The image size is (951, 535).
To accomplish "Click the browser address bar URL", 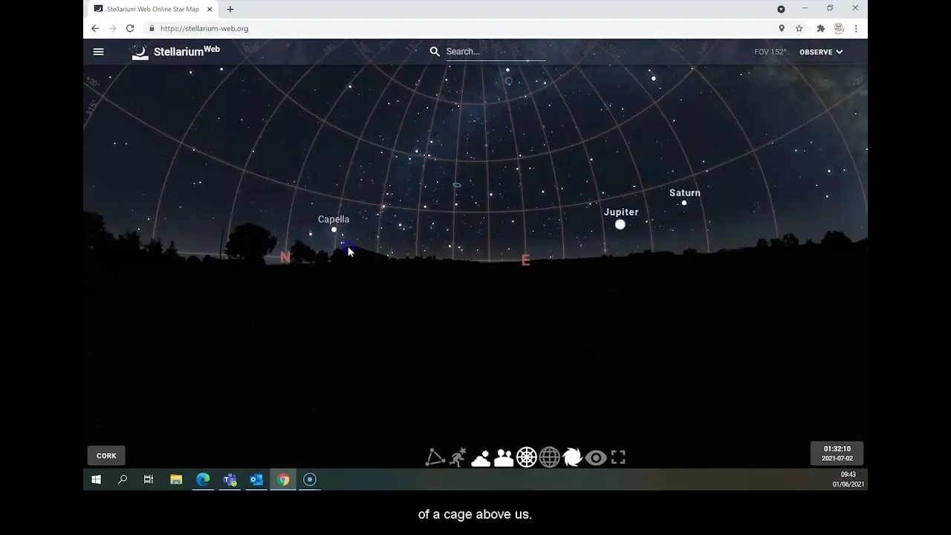I will point(204,28).
